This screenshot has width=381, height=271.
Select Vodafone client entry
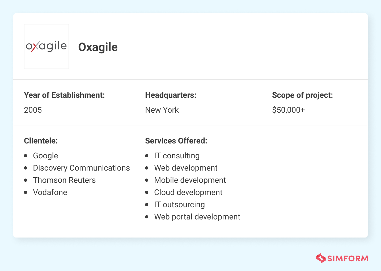point(50,192)
